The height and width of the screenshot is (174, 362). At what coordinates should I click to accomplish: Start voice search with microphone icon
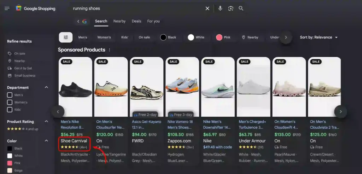[x=220, y=8]
